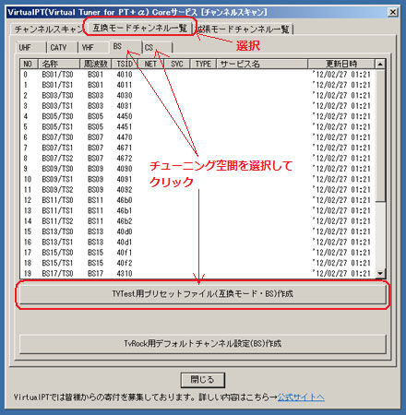Click the list scrollbar down arrow
Viewport: 406px width, 415px height.
point(380,273)
